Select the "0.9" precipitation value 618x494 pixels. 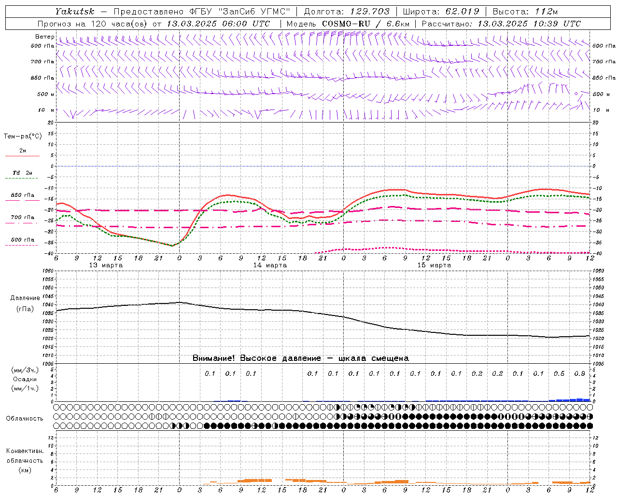[580, 374]
